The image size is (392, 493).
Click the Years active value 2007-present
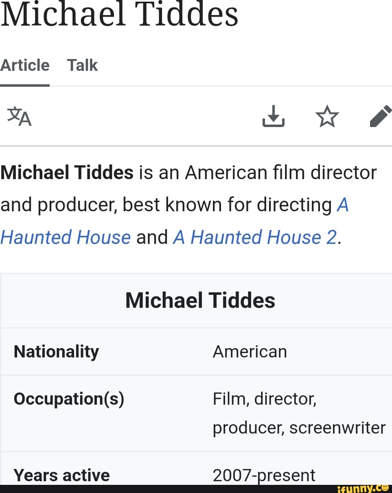click(264, 475)
